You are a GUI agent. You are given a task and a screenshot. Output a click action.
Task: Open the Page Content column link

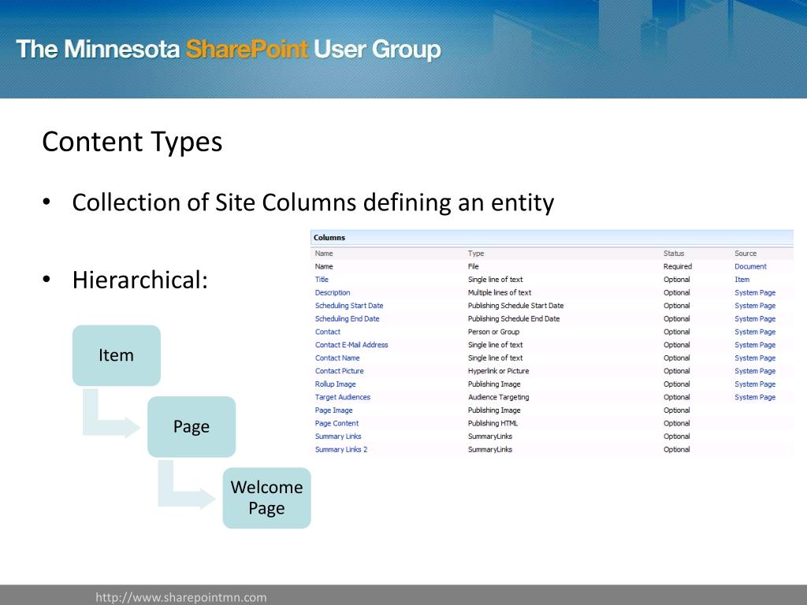(337, 423)
